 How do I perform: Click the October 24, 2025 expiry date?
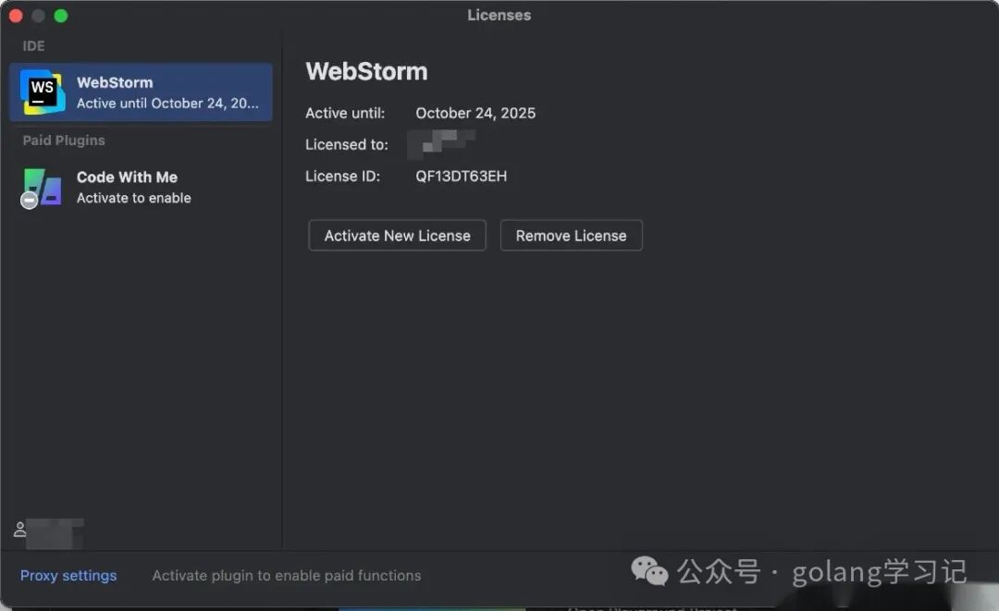(475, 114)
